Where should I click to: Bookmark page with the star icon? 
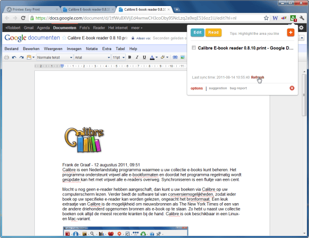[x=266, y=18]
